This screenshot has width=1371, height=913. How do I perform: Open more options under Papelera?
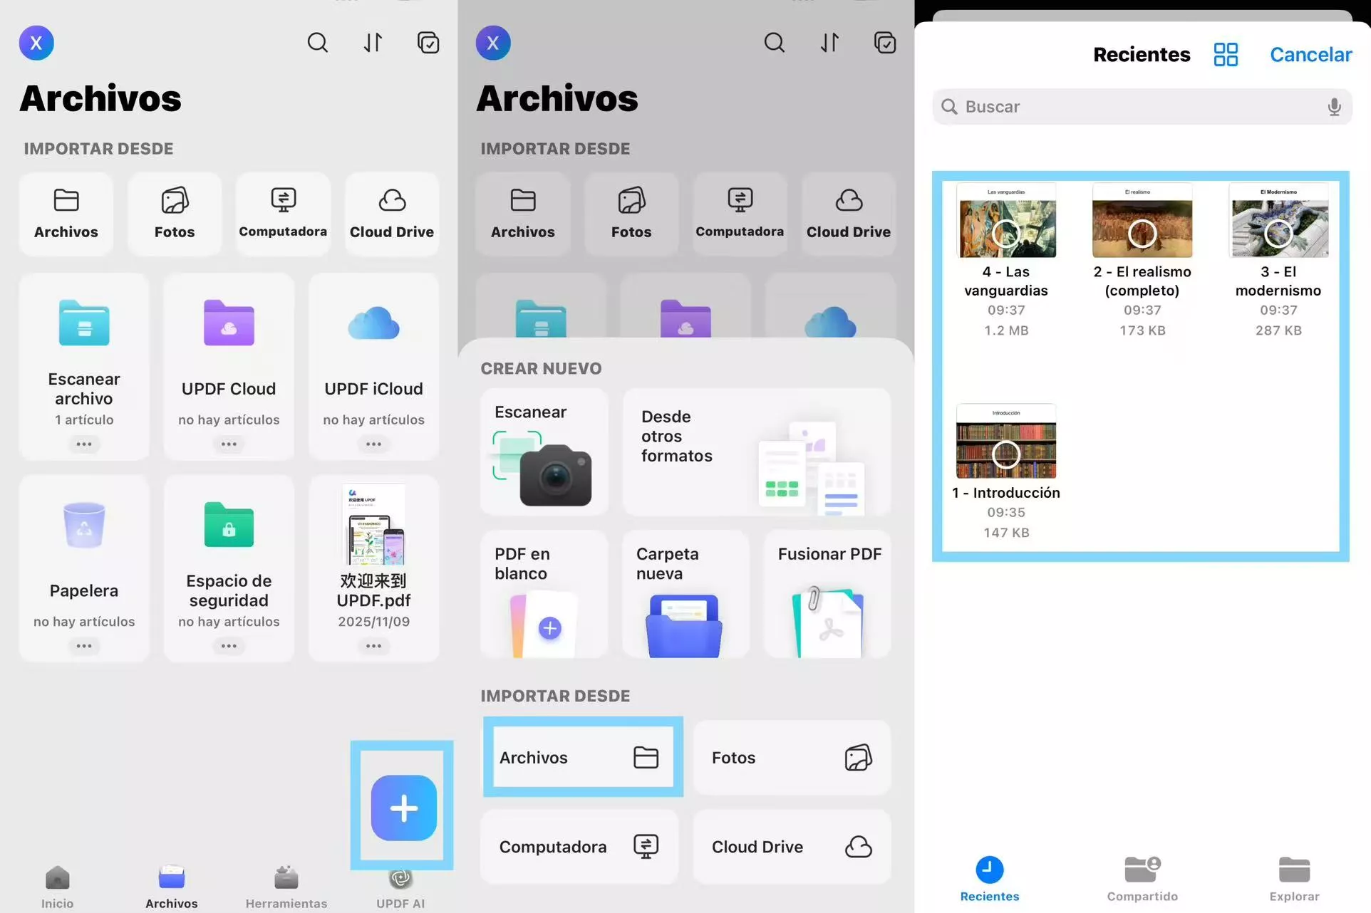click(x=84, y=646)
